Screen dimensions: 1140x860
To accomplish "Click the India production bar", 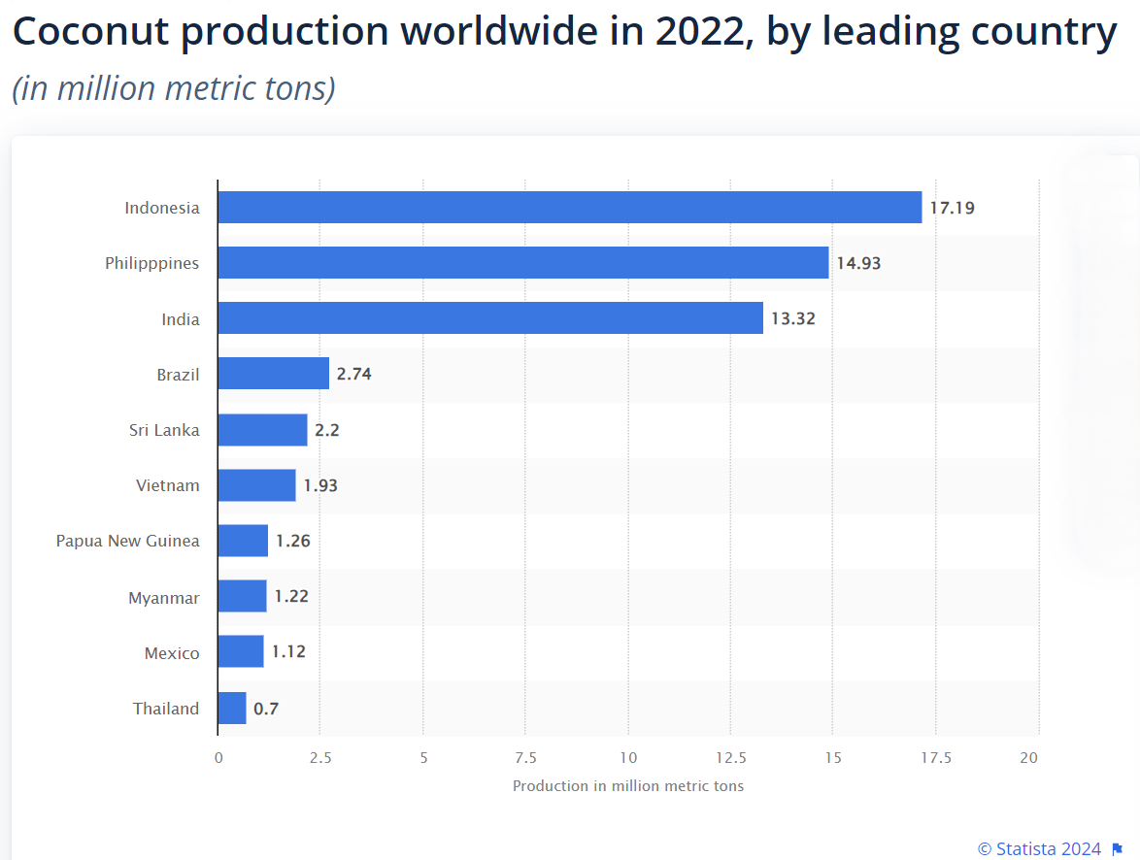I will click(489, 318).
